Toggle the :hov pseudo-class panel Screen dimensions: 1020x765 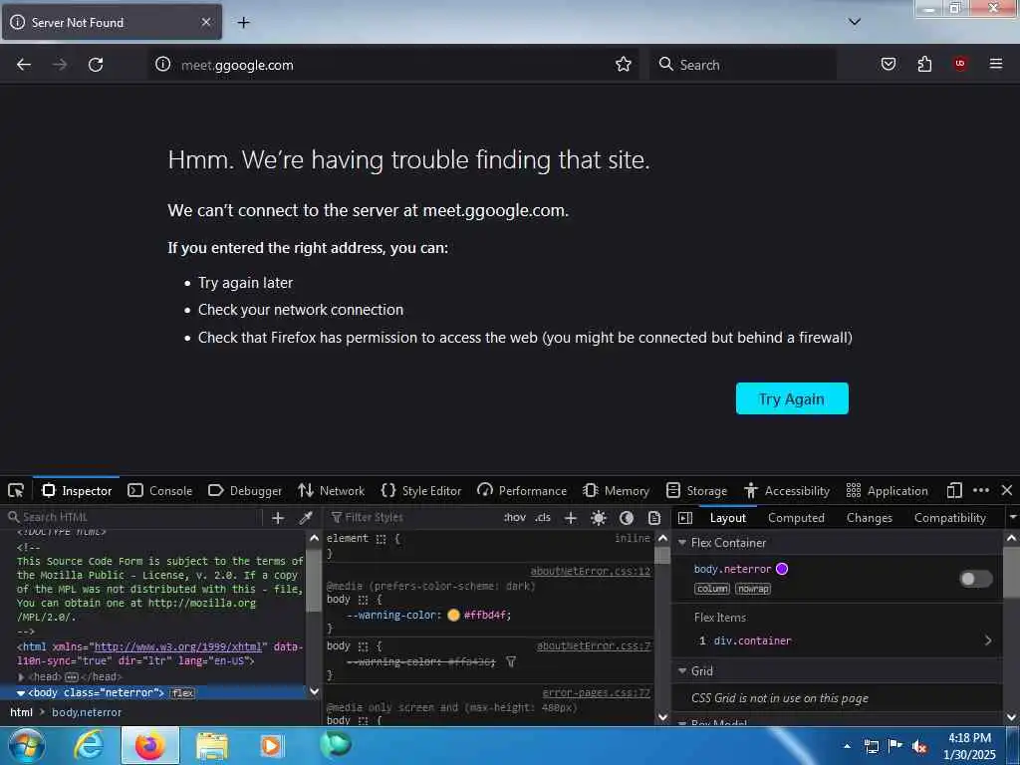pyautogui.click(x=515, y=517)
